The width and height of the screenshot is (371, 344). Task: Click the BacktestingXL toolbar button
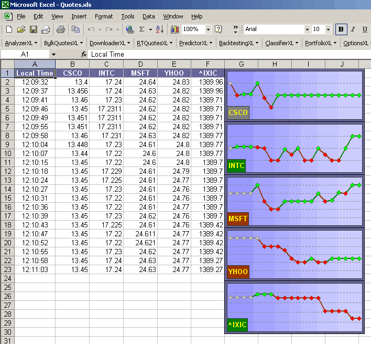click(x=238, y=43)
